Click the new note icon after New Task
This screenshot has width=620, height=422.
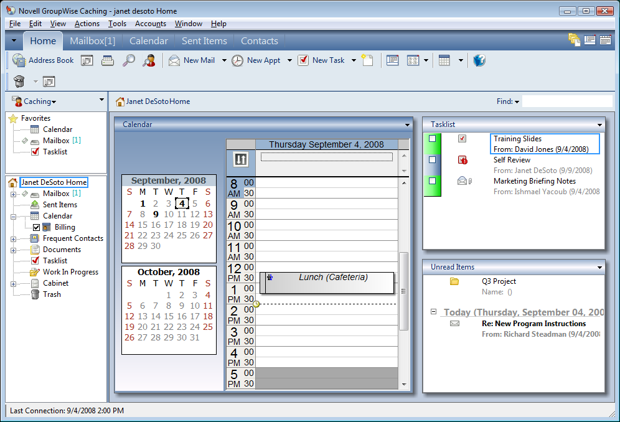[368, 60]
